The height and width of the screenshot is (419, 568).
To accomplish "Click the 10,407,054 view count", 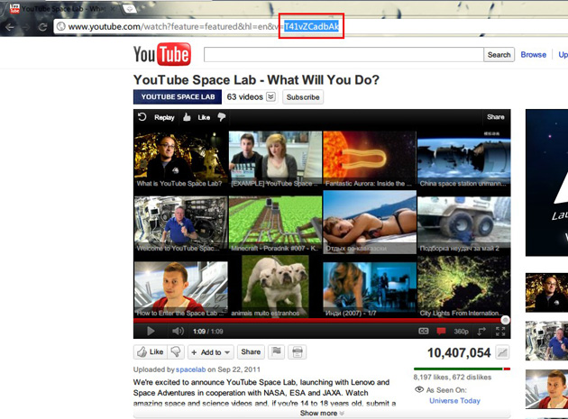I will tap(459, 352).
